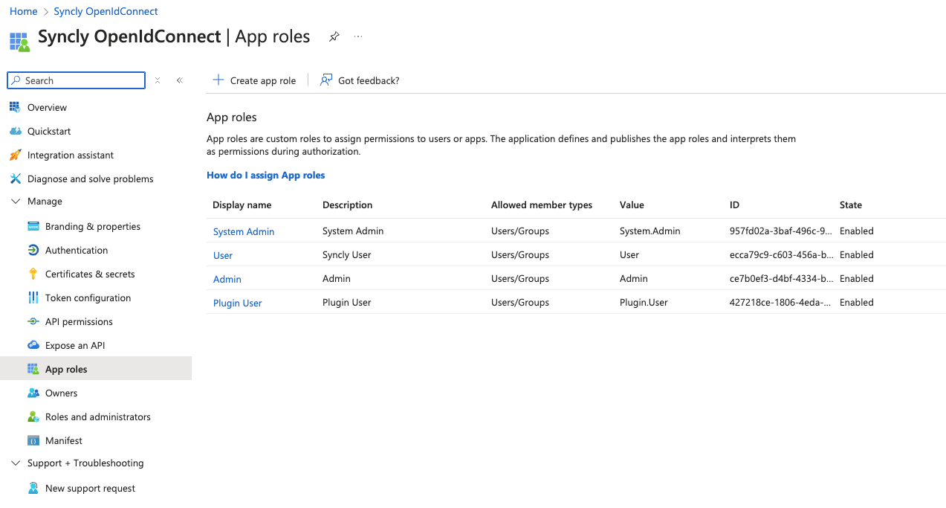Select the Plugin.User value cell
Screen dimensions: 946x508
pyautogui.click(x=644, y=302)
